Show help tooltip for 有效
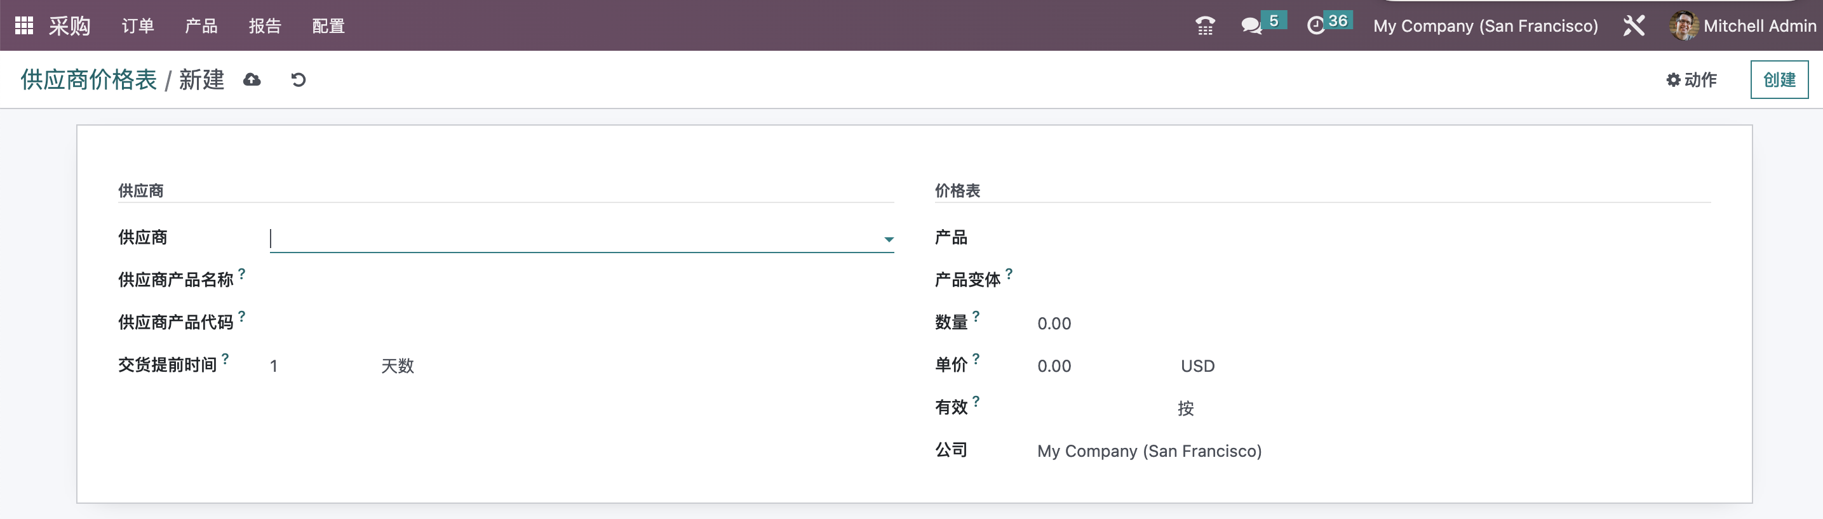The height and width of the screenshot is (519, 1823). point(976,401)
